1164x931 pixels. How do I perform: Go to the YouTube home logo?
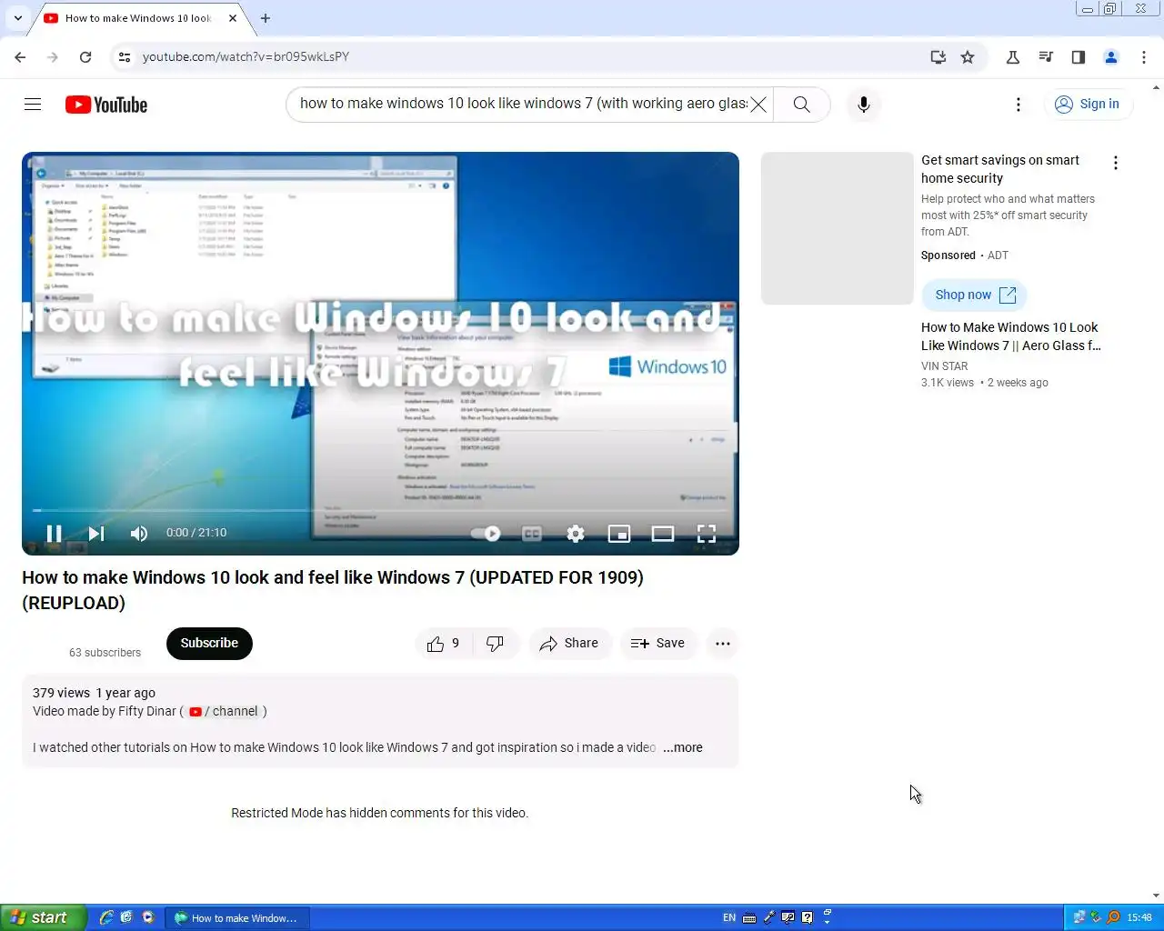point(106,105)
